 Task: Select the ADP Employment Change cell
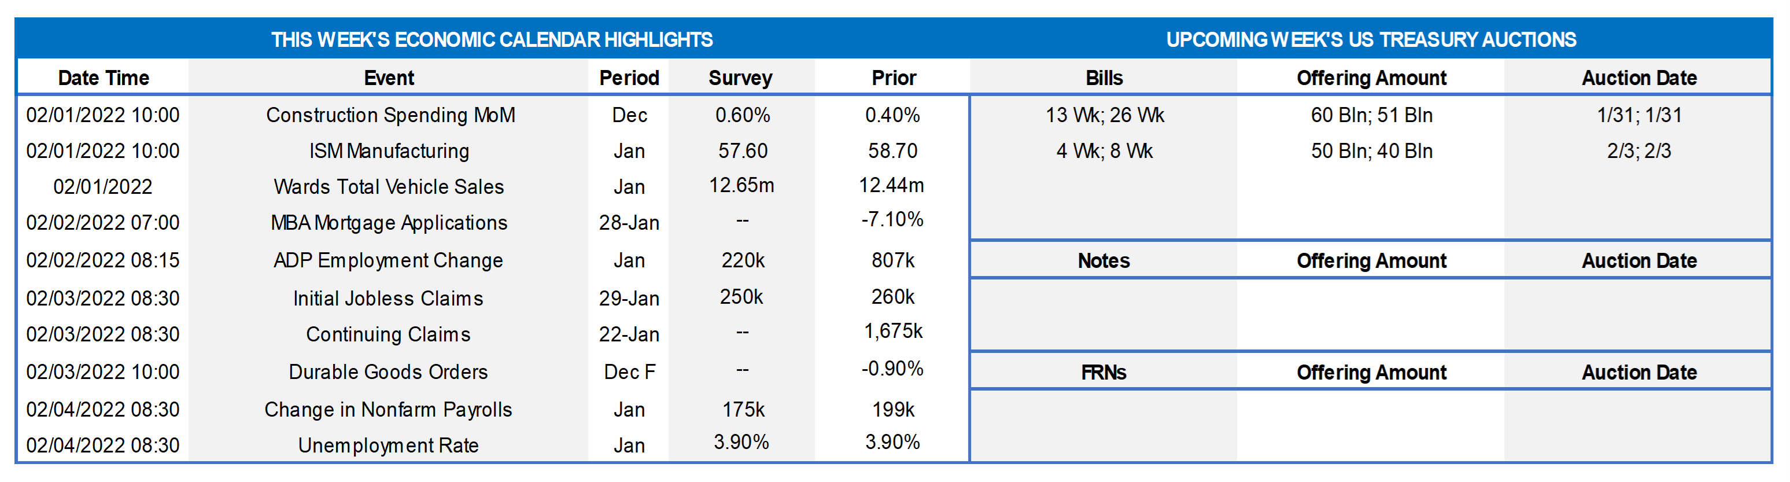(389, 260)
